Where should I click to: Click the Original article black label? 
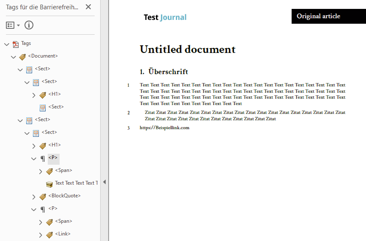coord(318,16)
